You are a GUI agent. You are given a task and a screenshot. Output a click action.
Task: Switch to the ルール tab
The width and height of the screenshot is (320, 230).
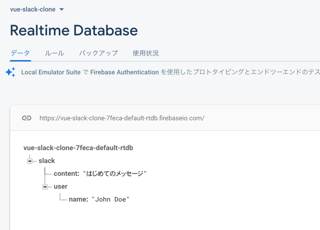[x=54, y=53]
